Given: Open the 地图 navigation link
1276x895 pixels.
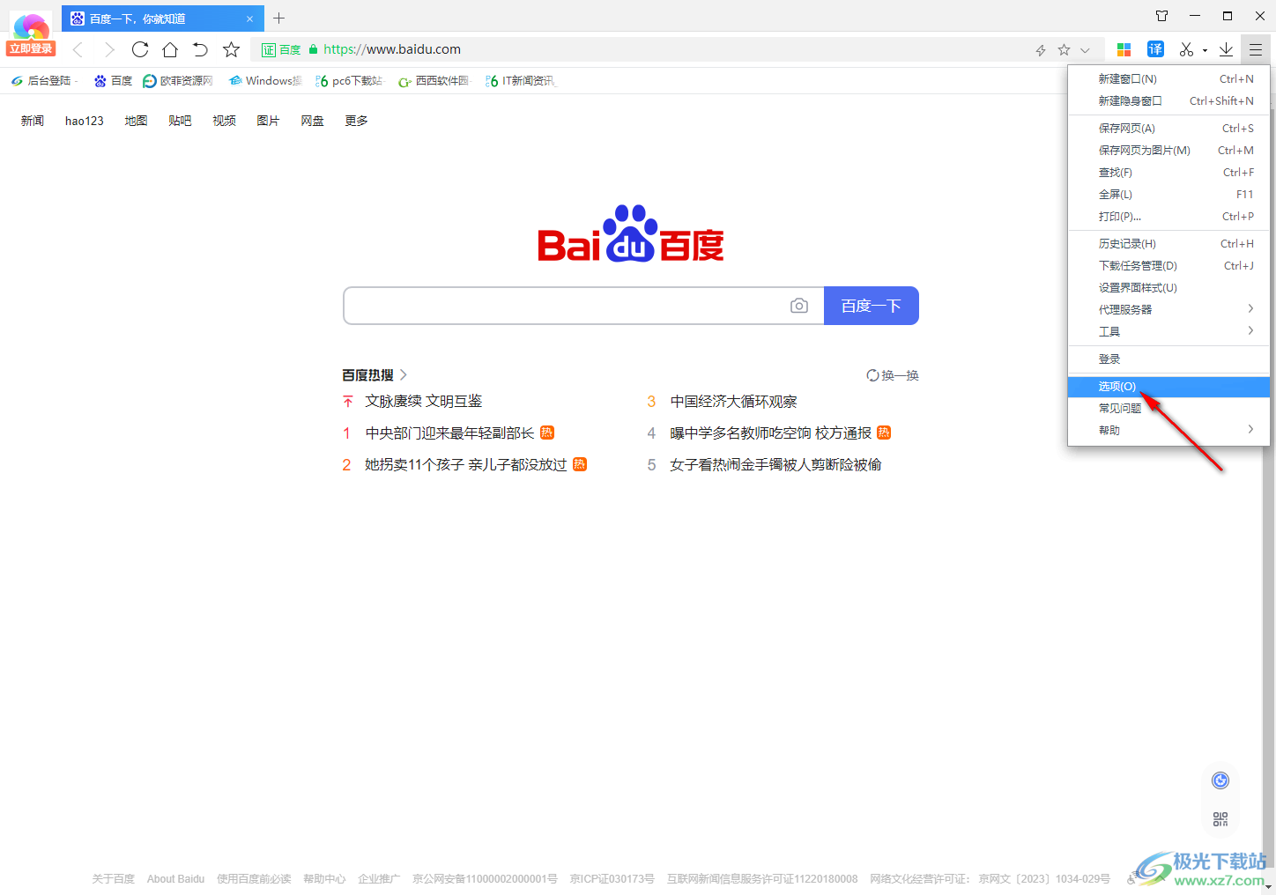Looking at the screenshot, I should pyautogui.click(x=136, y=121).
